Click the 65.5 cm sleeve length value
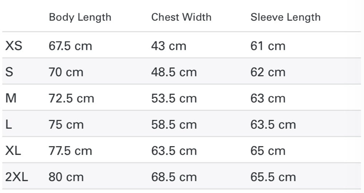Screen dimensions: 364x193 (x=273, y=177)
